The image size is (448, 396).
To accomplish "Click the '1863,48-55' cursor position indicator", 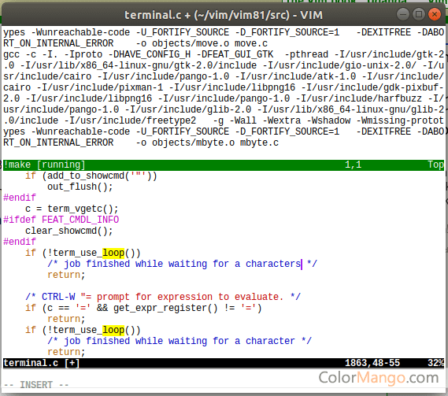I will pos(372,363).
